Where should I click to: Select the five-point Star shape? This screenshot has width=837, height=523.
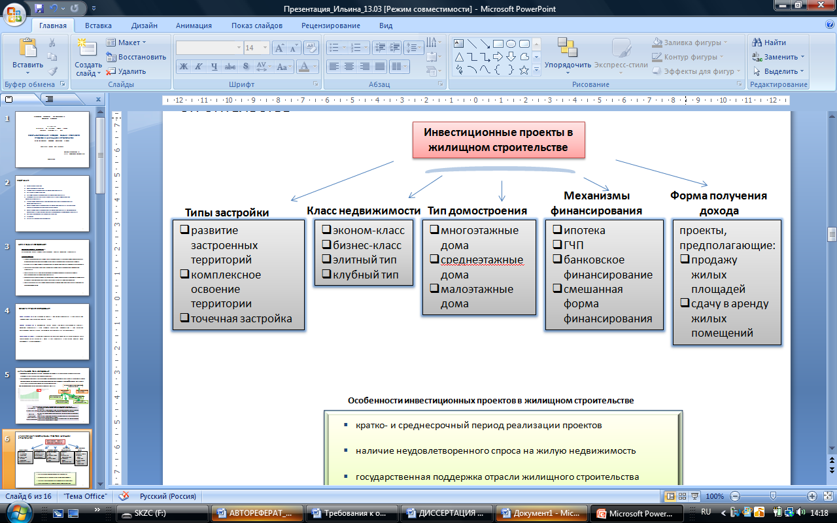coord(524,70)
